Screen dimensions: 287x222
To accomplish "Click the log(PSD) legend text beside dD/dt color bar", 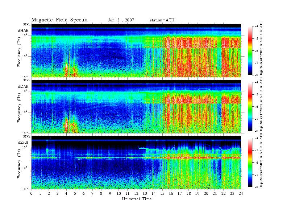I will pos(261,104).
